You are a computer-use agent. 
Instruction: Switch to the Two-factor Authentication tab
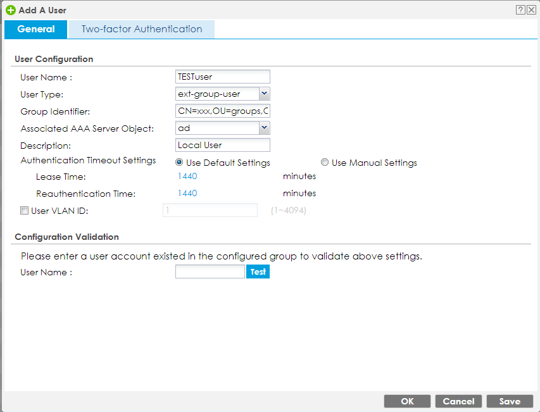(141, 29)
